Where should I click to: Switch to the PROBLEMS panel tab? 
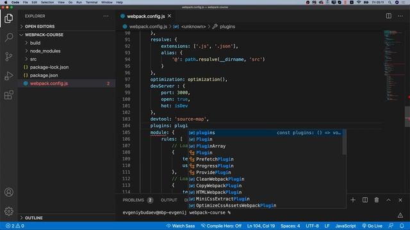[133, 200]
